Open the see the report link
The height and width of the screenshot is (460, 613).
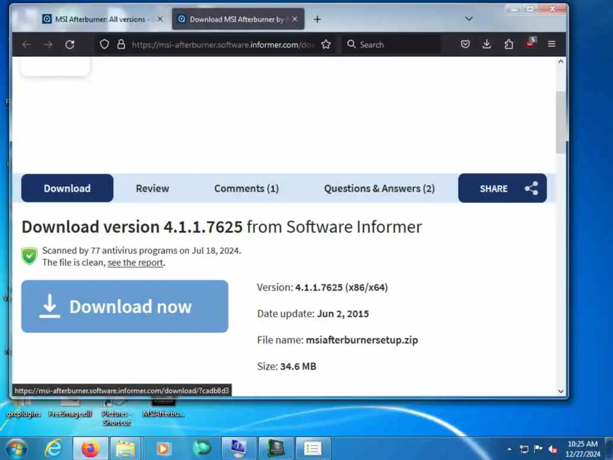click(x=135, y=262)
